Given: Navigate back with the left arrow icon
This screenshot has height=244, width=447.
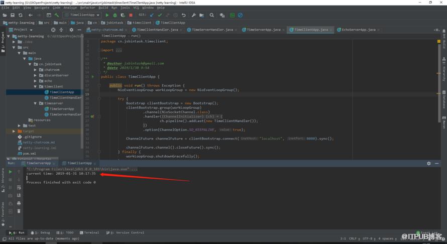Looking at the screenshot, I should pyautogui.click(x=31, y=15).
